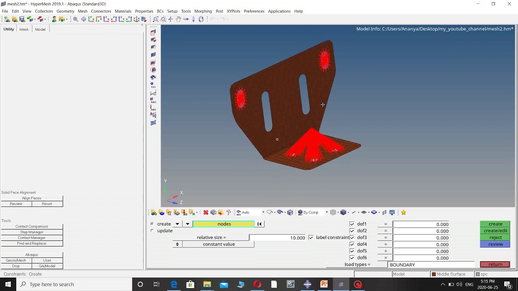Image resolution: width=518 pixels, height=291 pixels.
Task: Open the Export icon dropdown arrow
Action: (45, 19)
